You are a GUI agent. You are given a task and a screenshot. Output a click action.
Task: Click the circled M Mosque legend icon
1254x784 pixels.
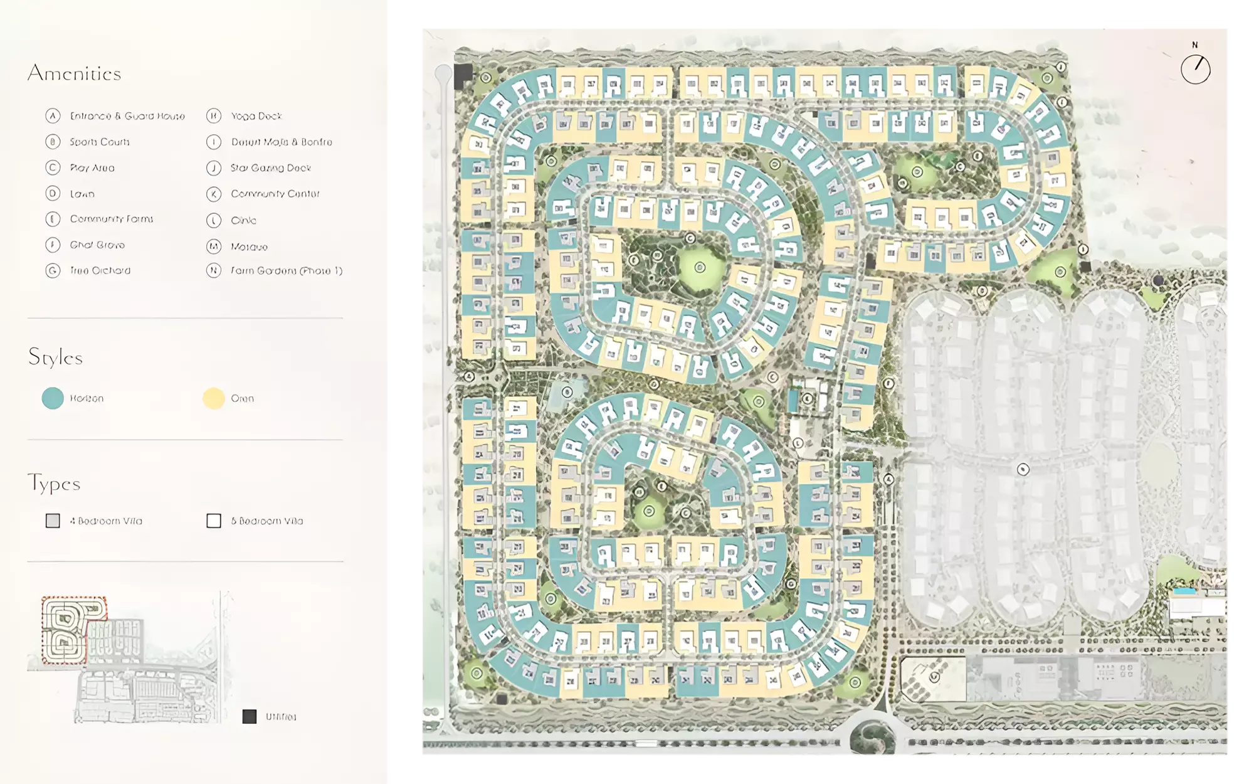tap(214, 246)
